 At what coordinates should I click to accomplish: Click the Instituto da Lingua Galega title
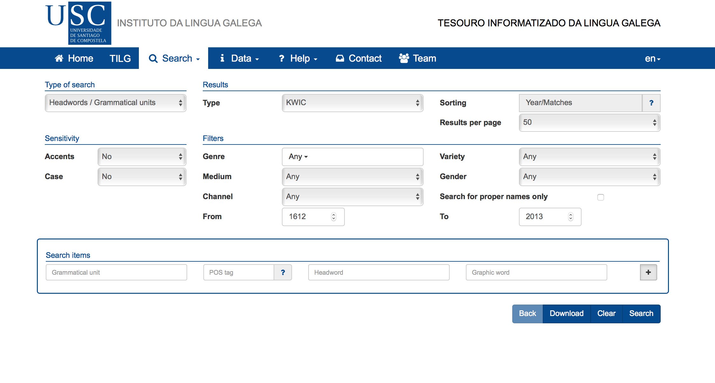189,23
